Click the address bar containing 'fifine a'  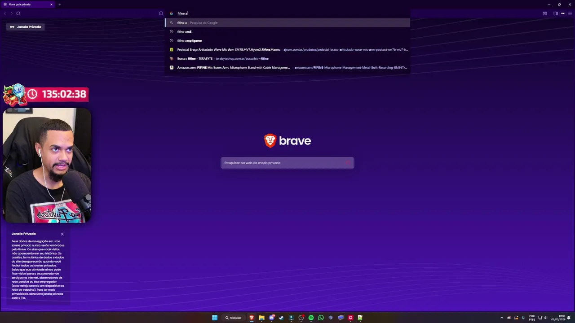287,13
